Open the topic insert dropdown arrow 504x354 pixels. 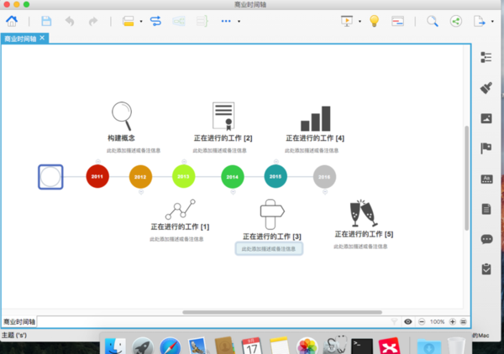pos(141,22)
